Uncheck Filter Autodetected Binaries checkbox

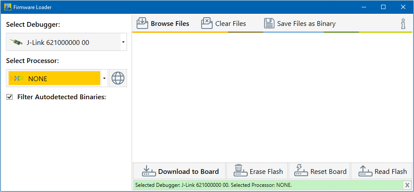[x=10, y=97]
